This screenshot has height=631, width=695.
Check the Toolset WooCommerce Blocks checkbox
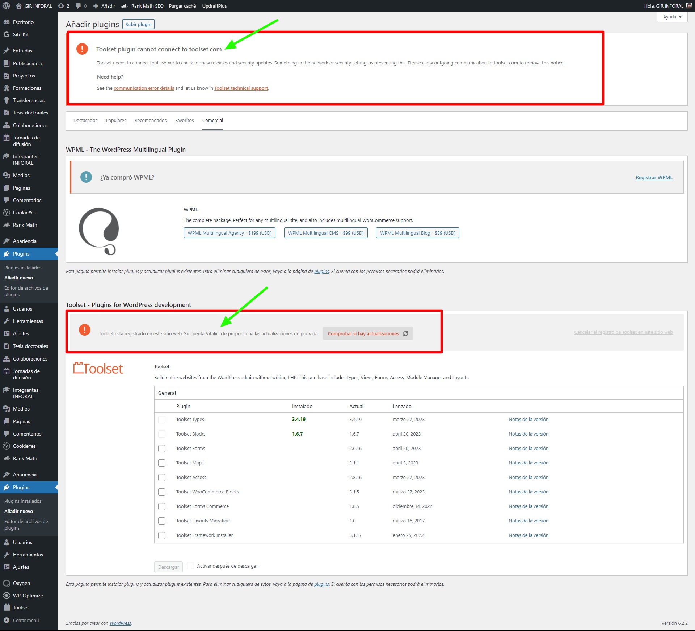[162, 492]
